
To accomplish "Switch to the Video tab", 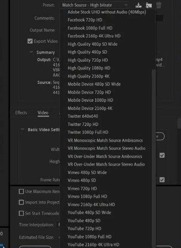I will 43,113.
